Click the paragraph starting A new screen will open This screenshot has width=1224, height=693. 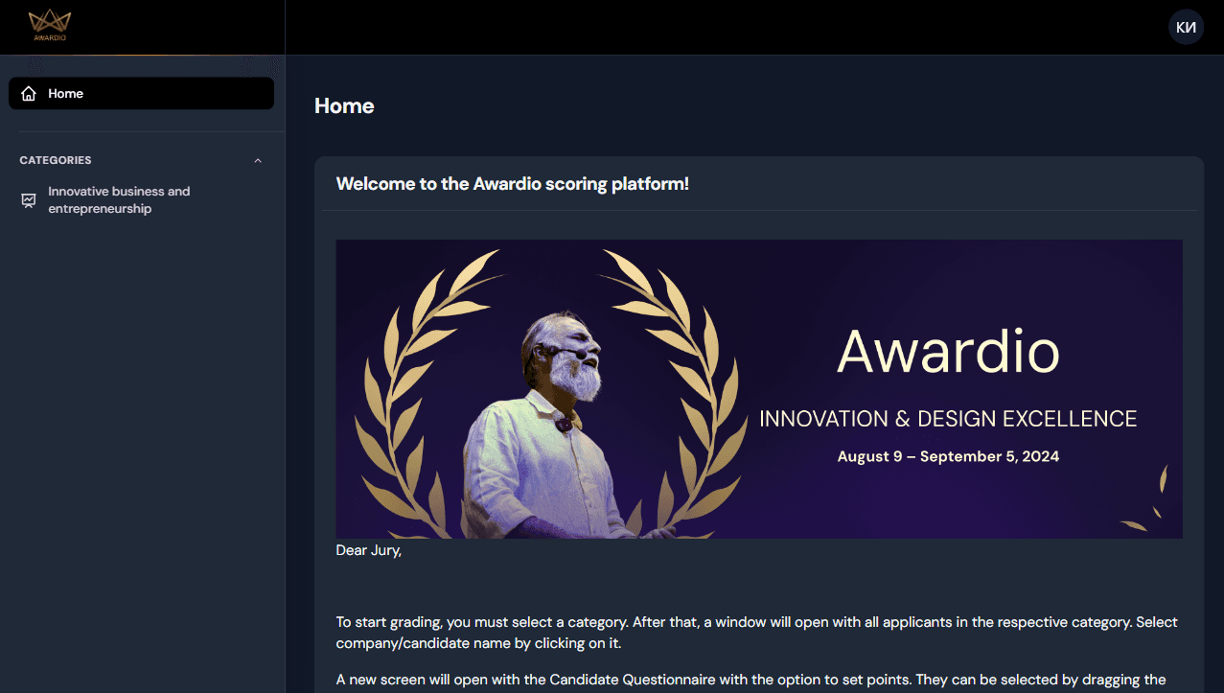tap(751, 680)
